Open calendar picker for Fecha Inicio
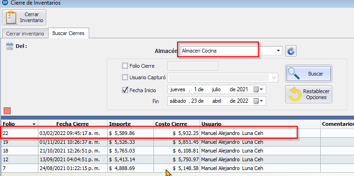The width and height of the screenshot is (354, 176). pyautogui.click(x=258, y=89)
